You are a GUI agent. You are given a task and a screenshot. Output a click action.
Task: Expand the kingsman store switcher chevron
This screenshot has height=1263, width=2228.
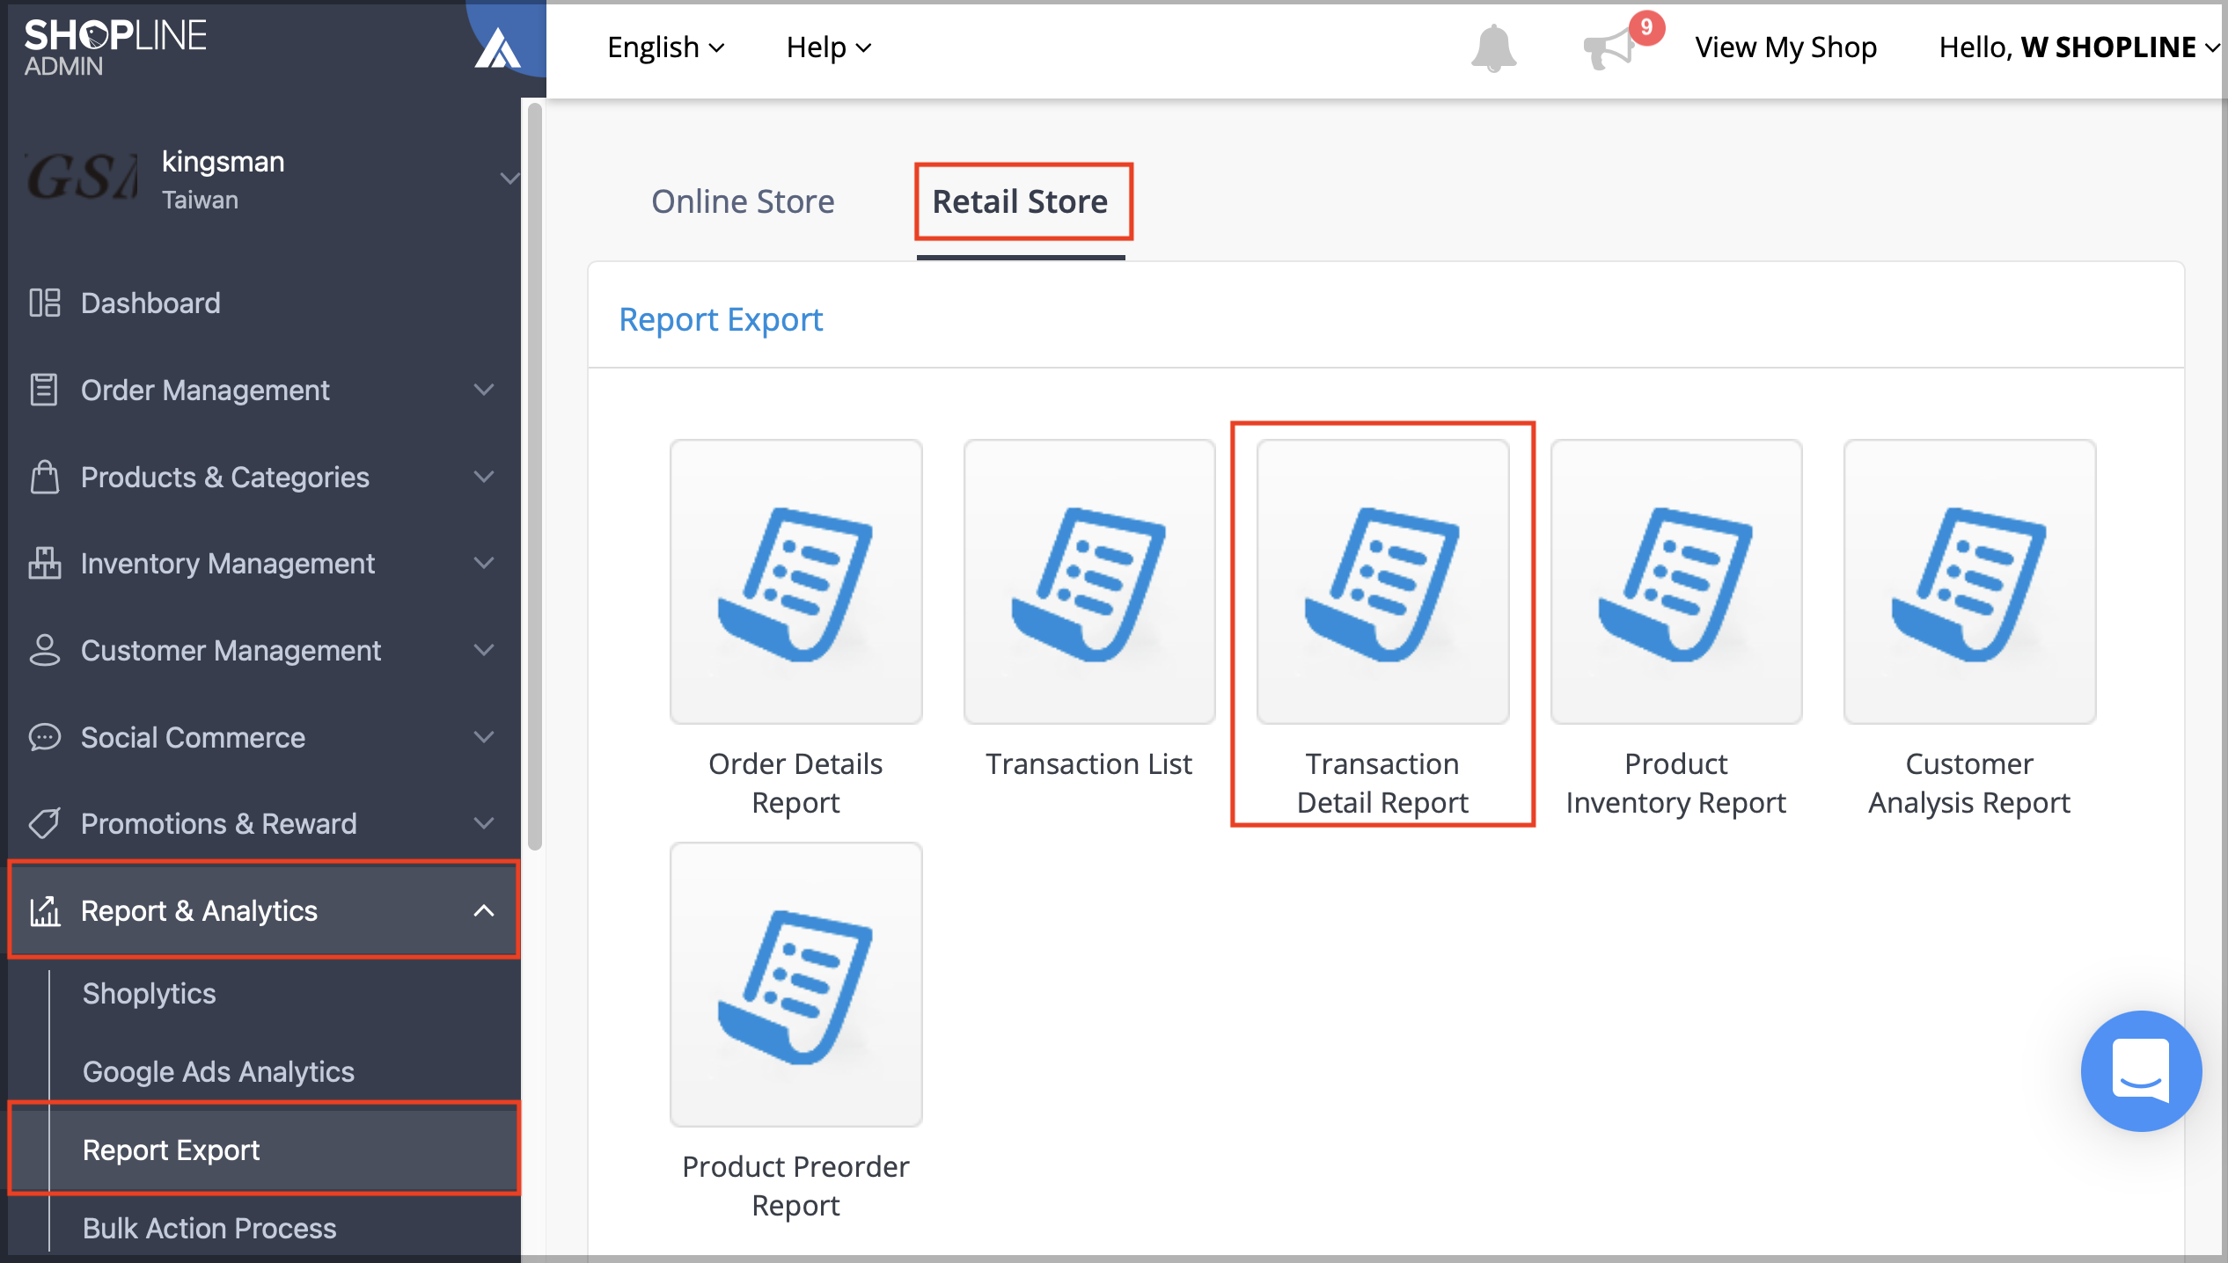pyautogui.click(x=509, y=179)
